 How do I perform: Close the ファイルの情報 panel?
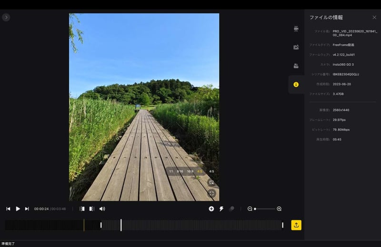pyautogui.click(x=374, y=17)
